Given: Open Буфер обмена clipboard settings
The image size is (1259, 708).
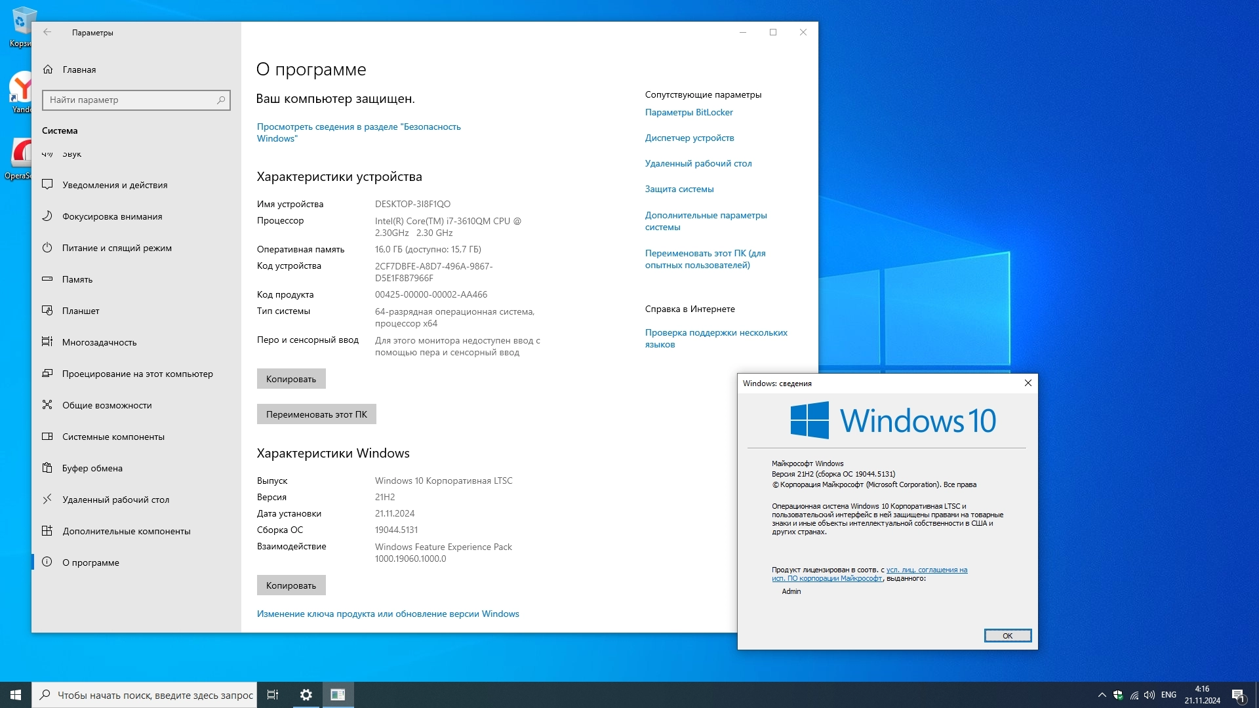Looking at the screenshot, I should click(x=92, y=468).
